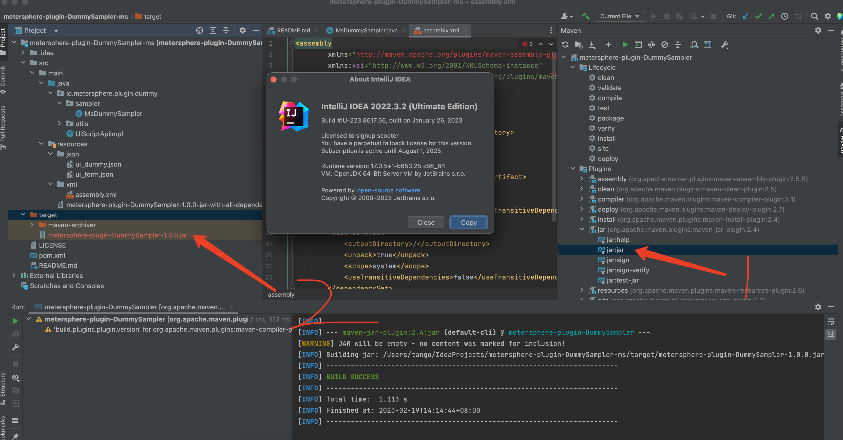Toggle Offline Mode in Maven toolbar
The width and height of the screenshot is (843, 440).
(651, 45)
